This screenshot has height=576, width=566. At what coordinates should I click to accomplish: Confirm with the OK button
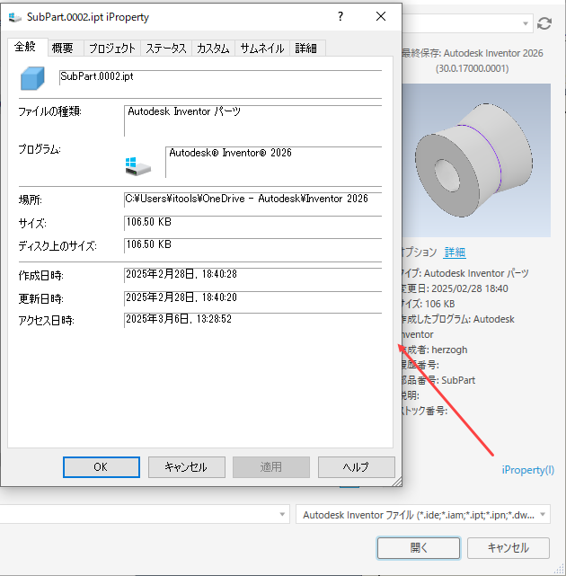(101, 467)
